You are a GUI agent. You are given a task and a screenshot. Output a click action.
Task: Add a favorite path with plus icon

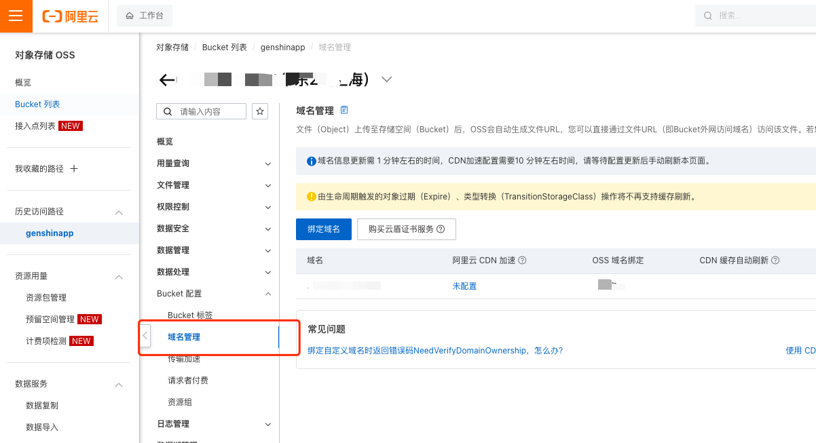point(74,168)
